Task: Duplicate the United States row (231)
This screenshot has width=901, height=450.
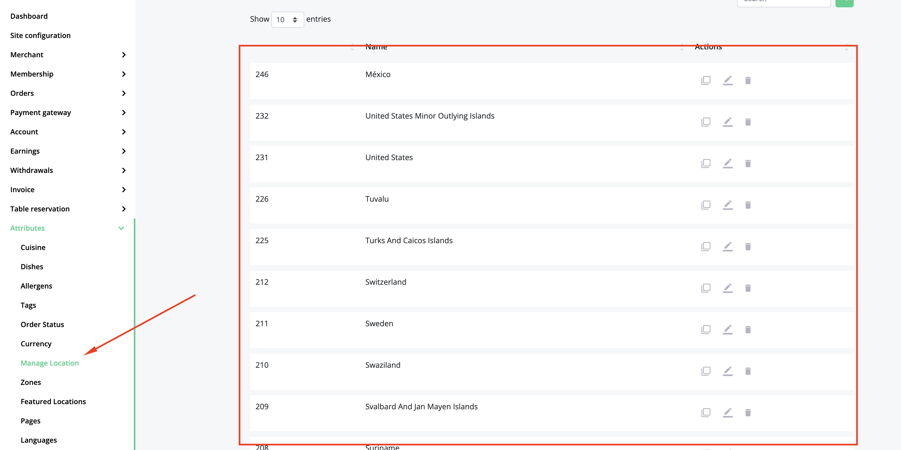Action: pyautogui.click(x=706, y=164)
